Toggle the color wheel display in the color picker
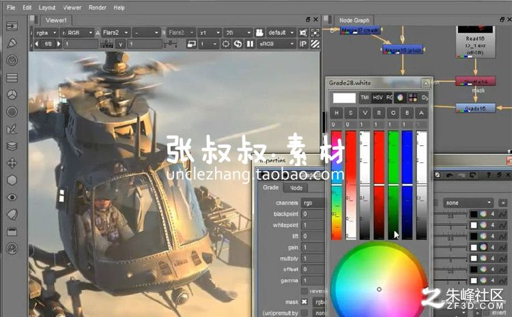Image resolution: width=512 pixels, height=317 pixels. [x=400, y=97]
